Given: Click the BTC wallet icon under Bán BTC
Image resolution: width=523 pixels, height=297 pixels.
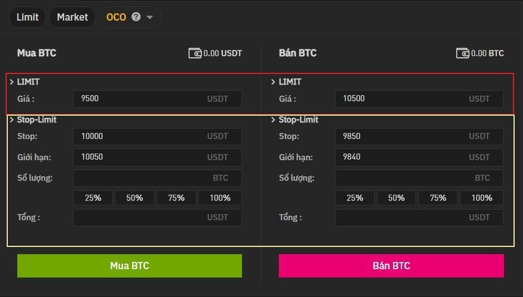Looking at the screenshot, I should pos(463,53).
